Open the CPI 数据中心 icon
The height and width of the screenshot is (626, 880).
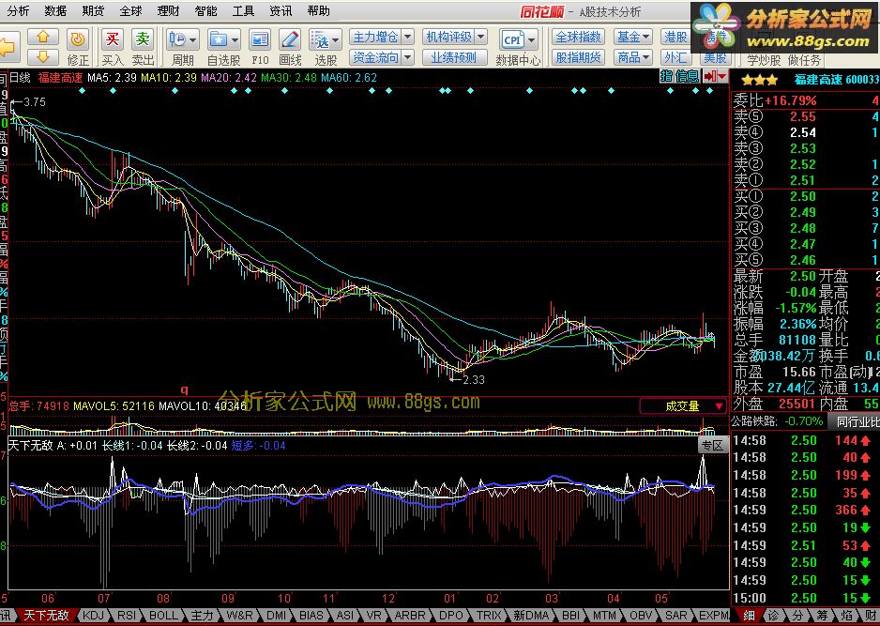pos(513,39)
